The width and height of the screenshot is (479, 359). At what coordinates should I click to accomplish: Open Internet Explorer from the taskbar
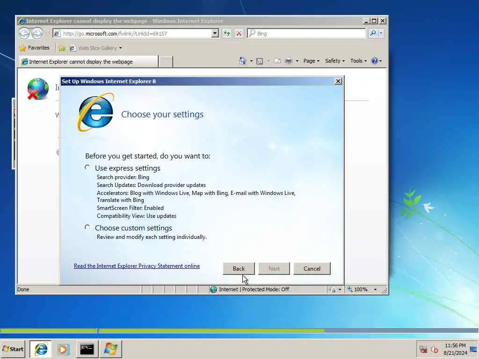[x=41, y=349]
